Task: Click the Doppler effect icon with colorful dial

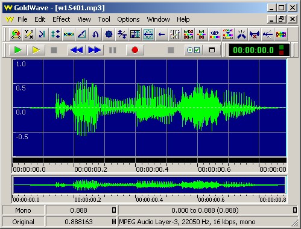Action: (16, 34)
